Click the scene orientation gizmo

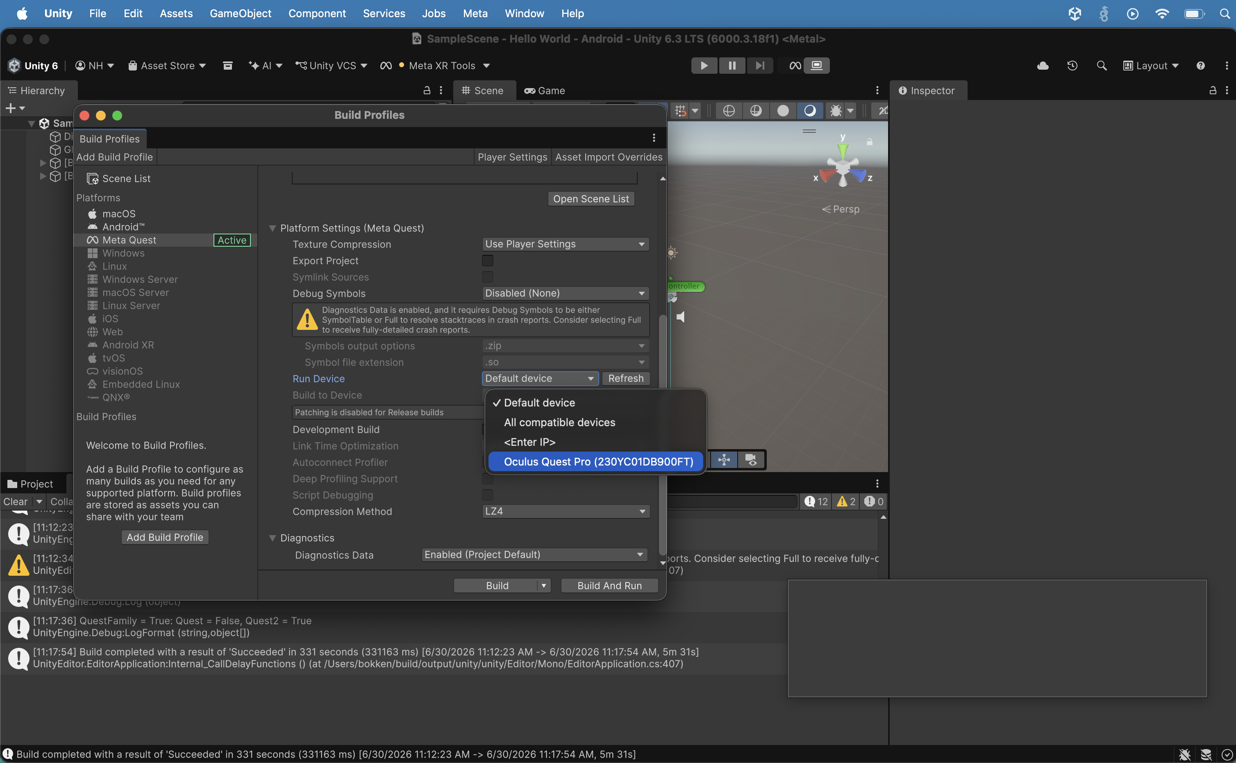[x=843, y=166]
